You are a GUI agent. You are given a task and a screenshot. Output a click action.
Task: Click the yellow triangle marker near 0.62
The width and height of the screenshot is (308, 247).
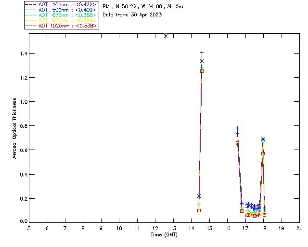coord(263,148)
